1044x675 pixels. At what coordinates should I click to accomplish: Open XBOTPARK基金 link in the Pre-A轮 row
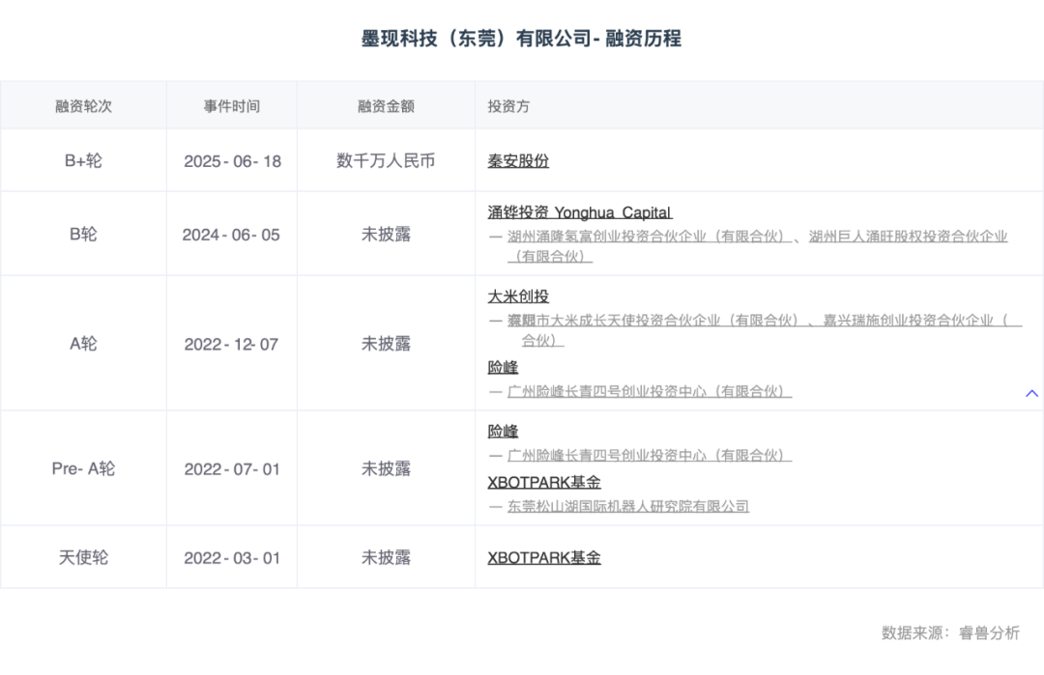coord(544,482)
